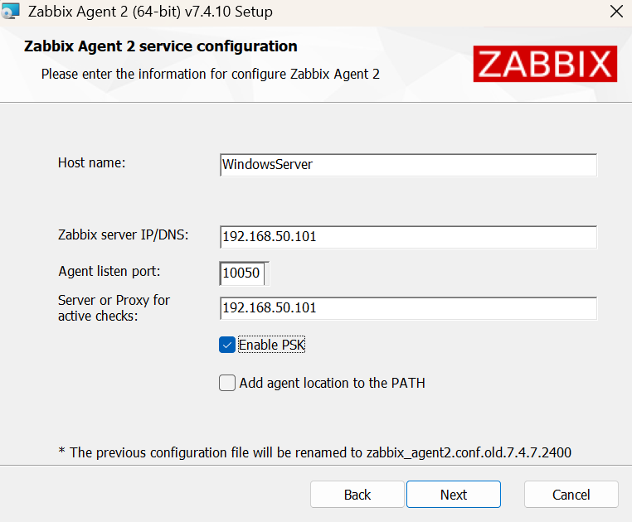This screenshot has height=522, width=632.
Task: Click the 'Server or Proxy for active checks' label
Action: click(x=114, y=308)
